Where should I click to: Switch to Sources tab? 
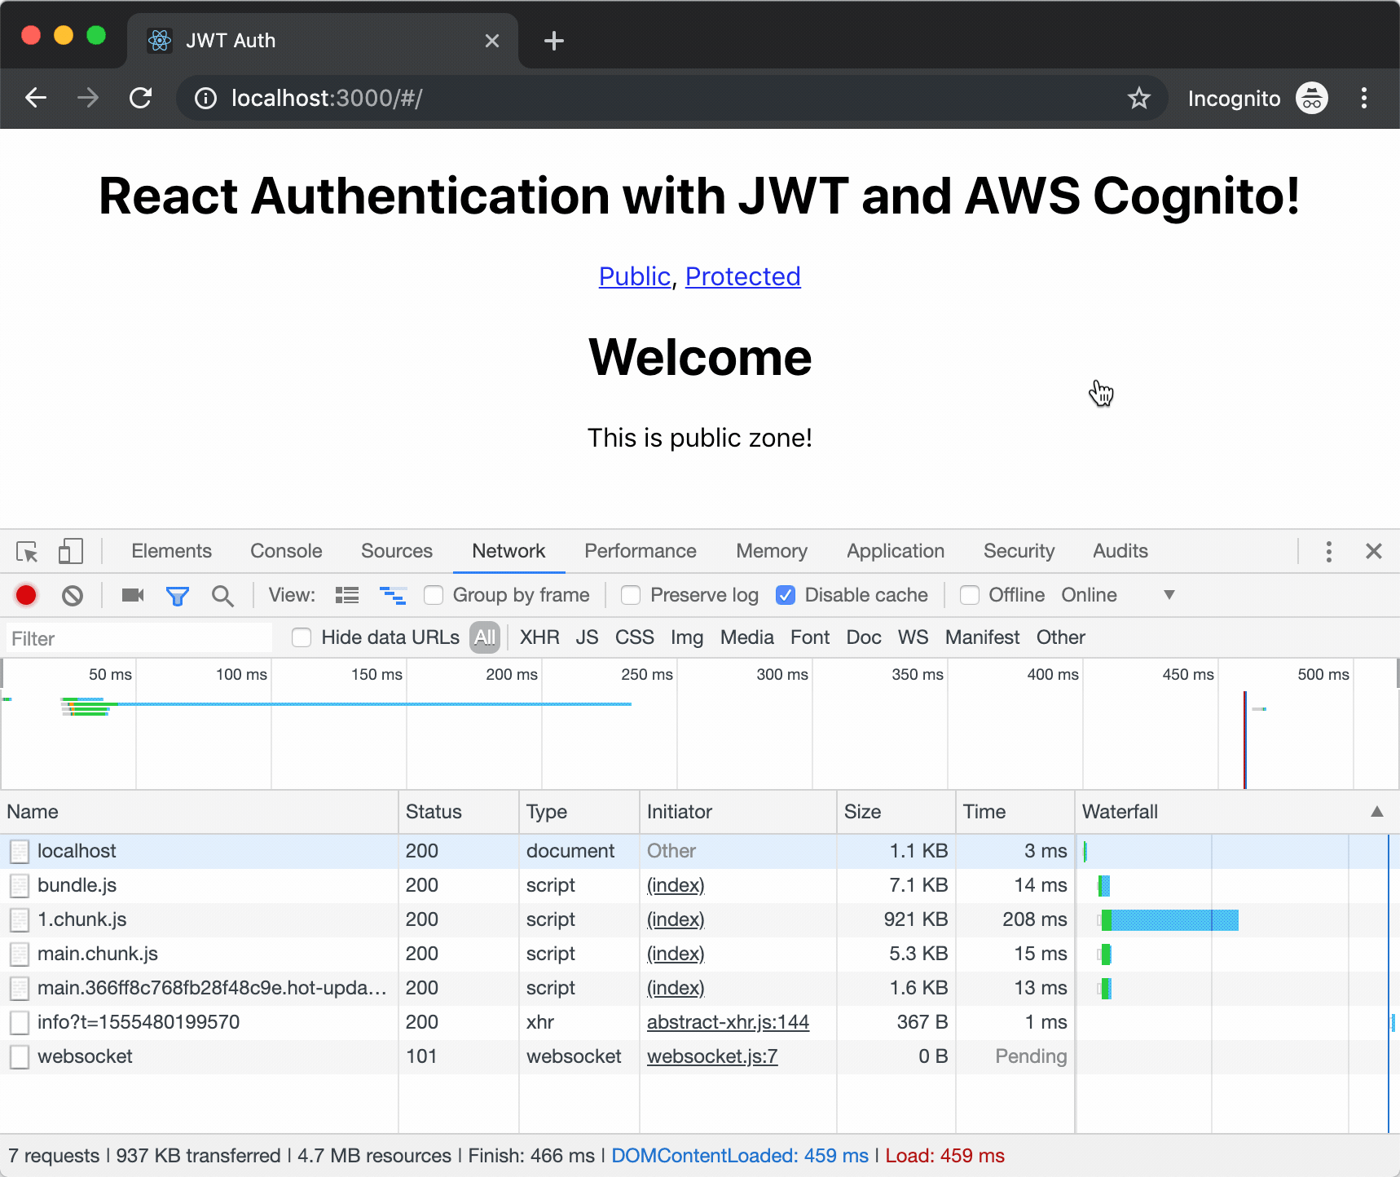(x=397, y=551)
